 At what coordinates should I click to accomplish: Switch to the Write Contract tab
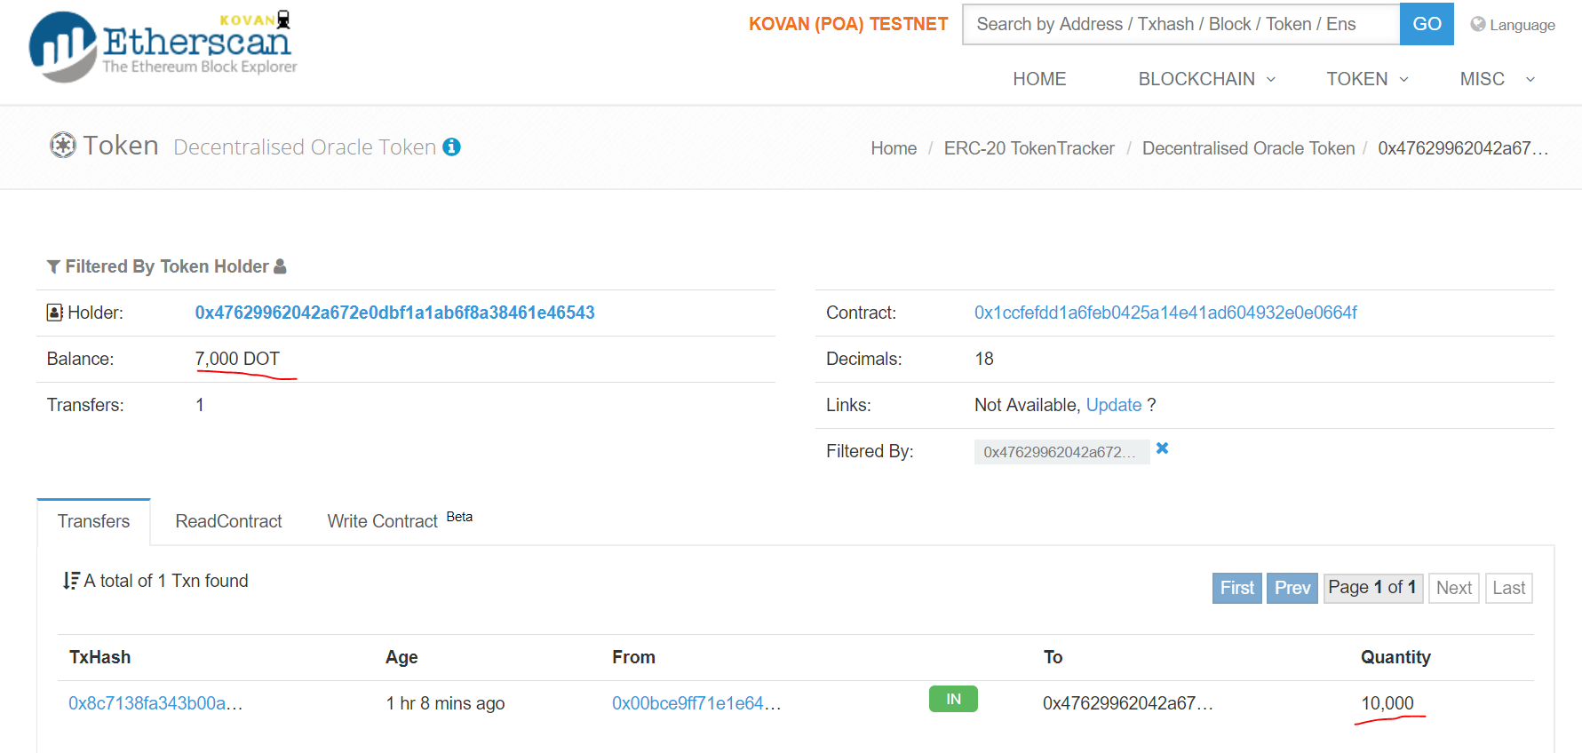[x=400, y=520]
